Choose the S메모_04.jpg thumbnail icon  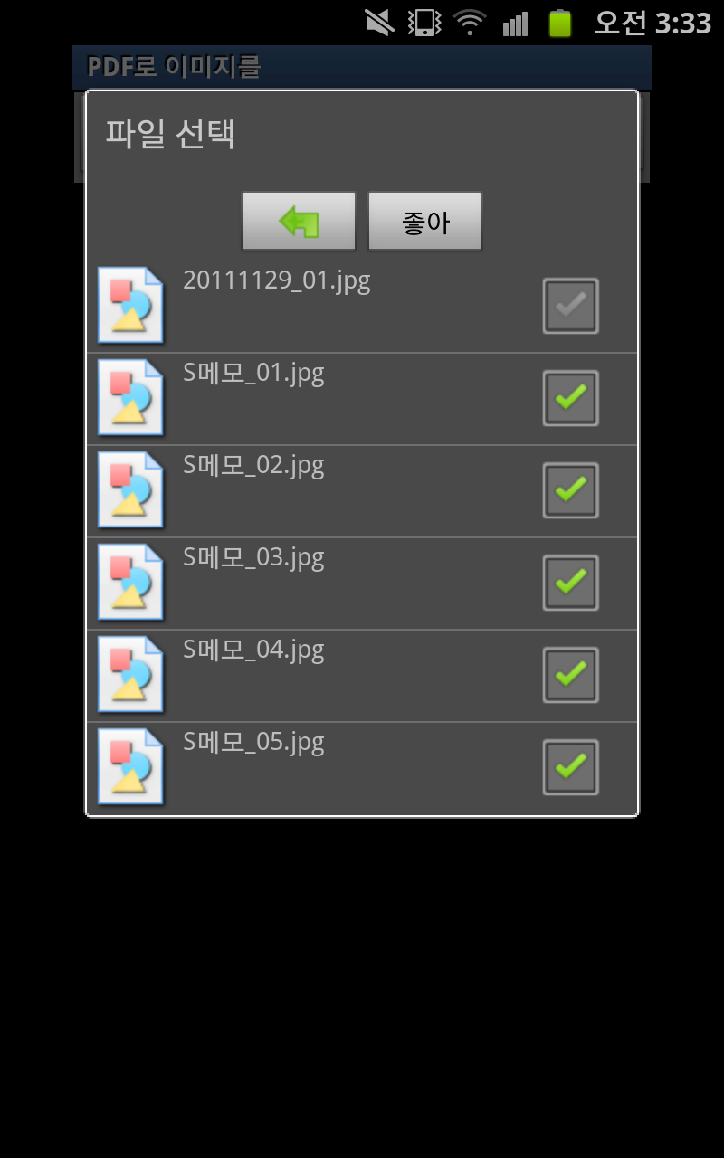click(130, 674)
